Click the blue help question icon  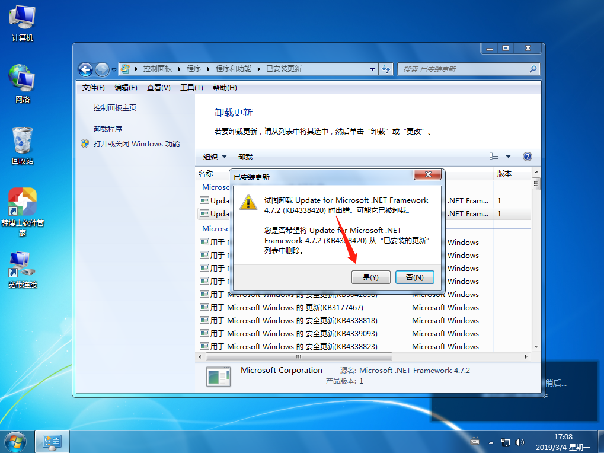click(528, 157)
